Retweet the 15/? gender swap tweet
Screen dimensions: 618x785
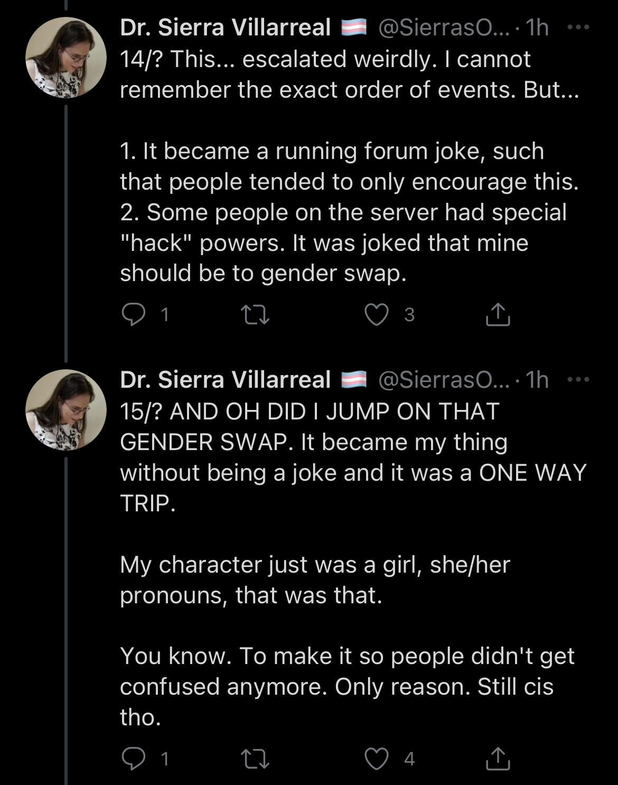tap(255, 759)
